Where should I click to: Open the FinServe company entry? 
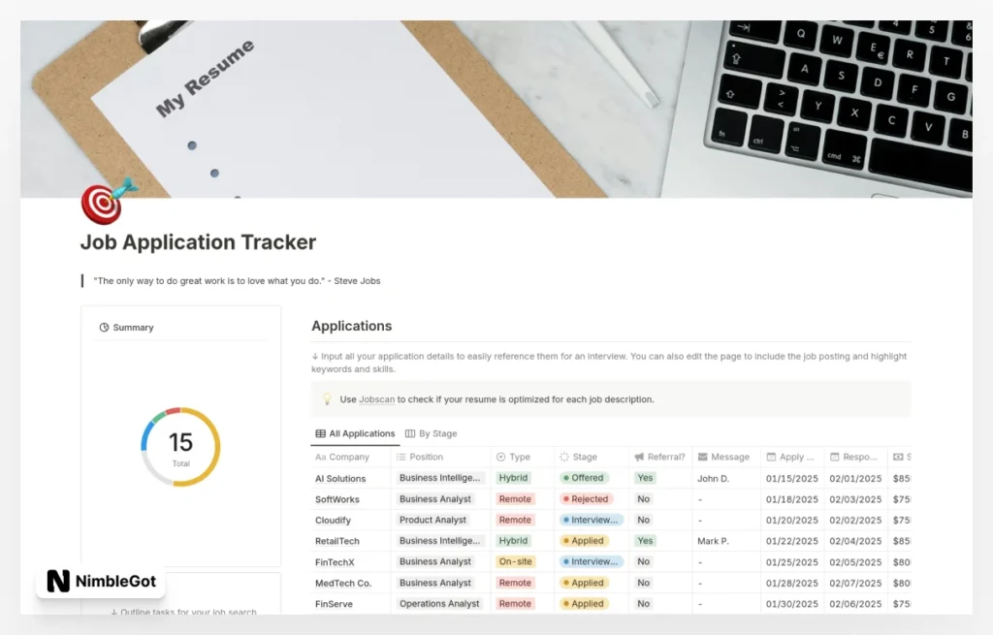pyautogui.click(x=334, y=604)
